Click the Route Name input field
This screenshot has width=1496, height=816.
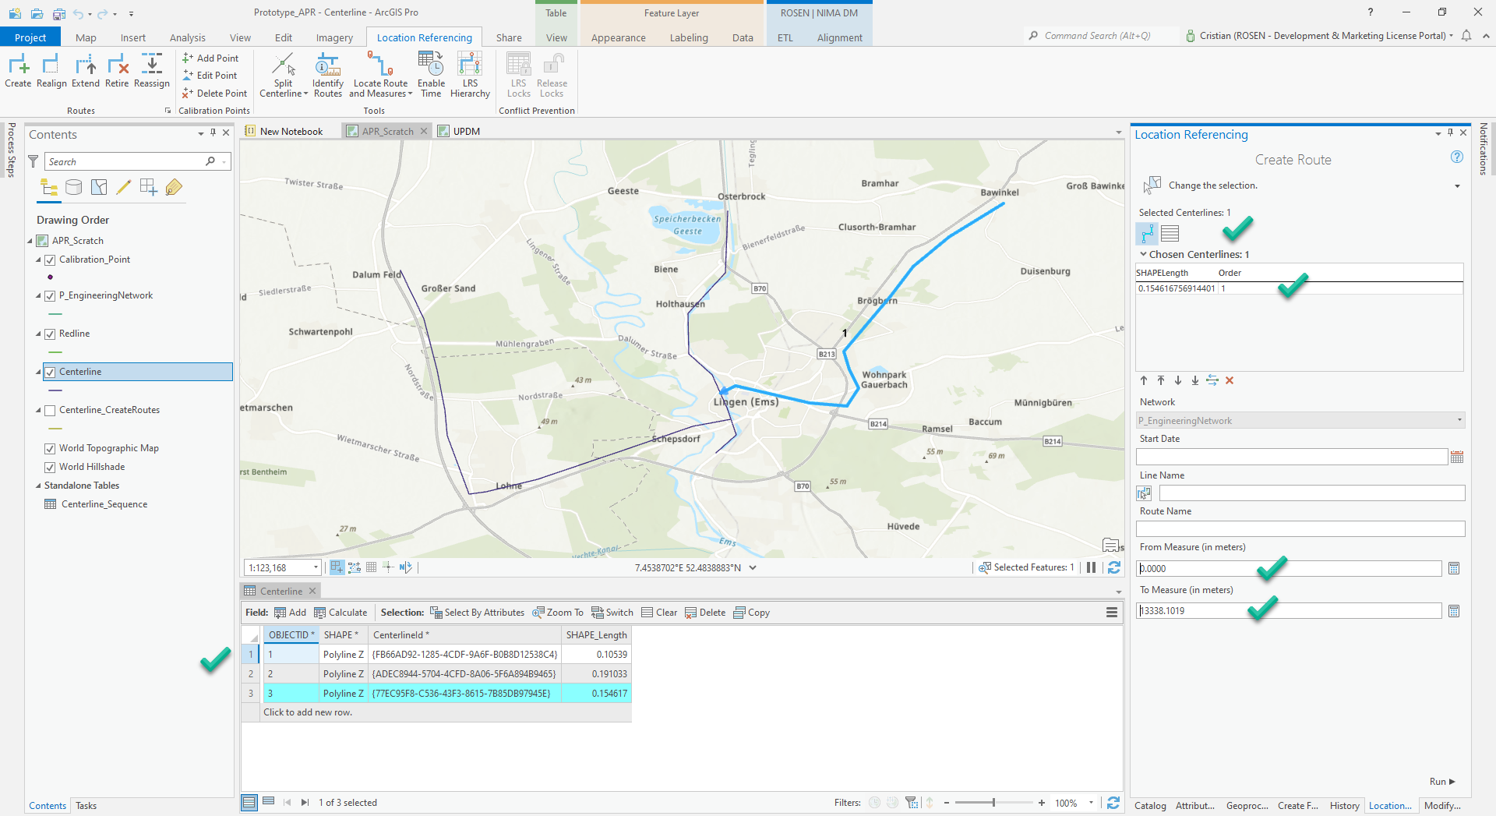coord(1300,529)
